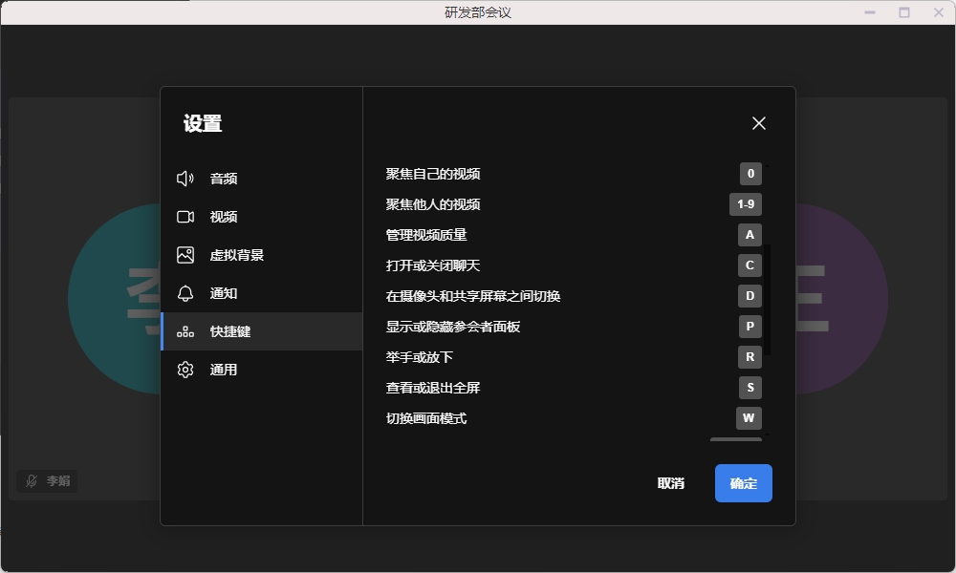Close the 设置 dialog with the X icon
The height and width of the screenshot is (573, 956).
(759, 123)
